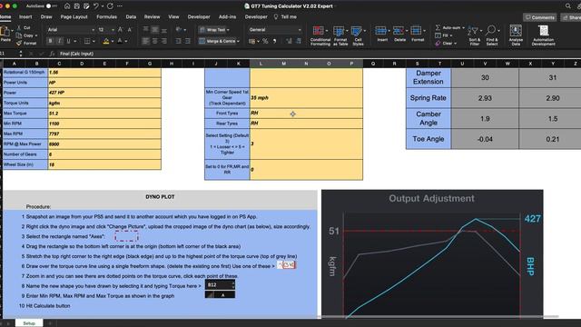Select the Setup sheet tab

(29, 323)
